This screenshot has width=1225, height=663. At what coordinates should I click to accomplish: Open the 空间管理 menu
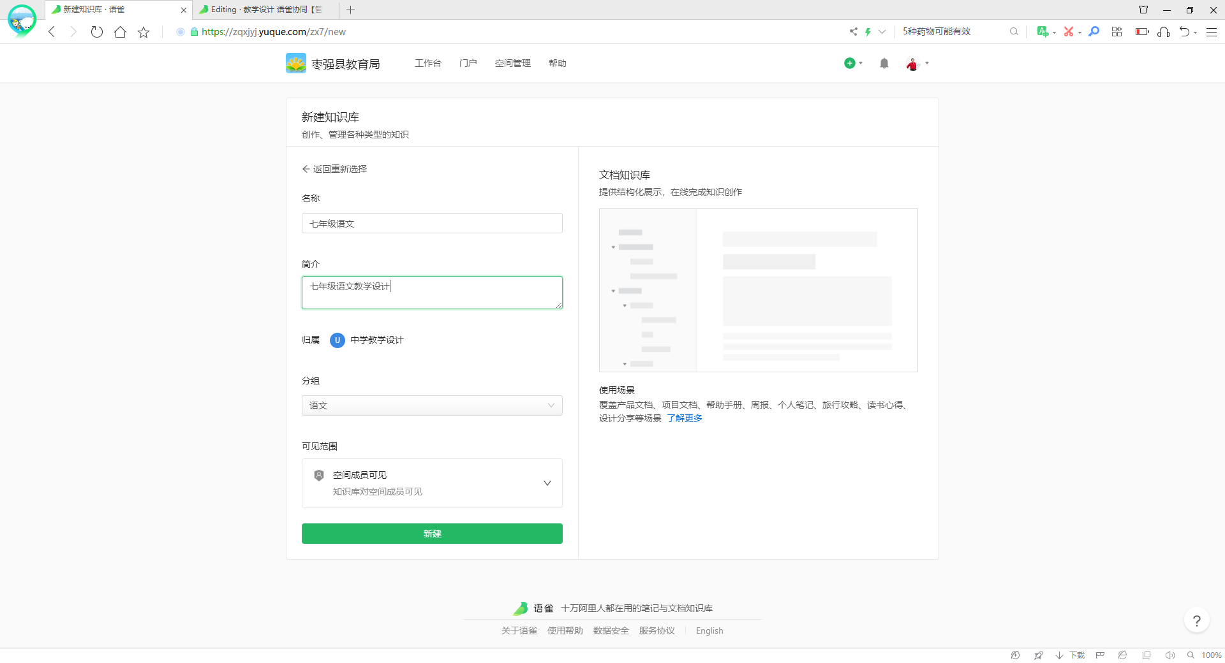coord(512,63)
